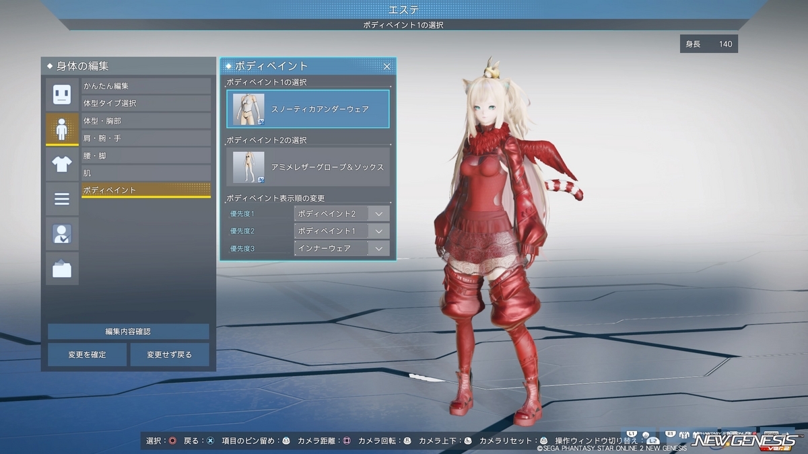This screenshot has height=454, width=808.
Task: Close the ボディペイント panel with X
Action: [387, 66]
